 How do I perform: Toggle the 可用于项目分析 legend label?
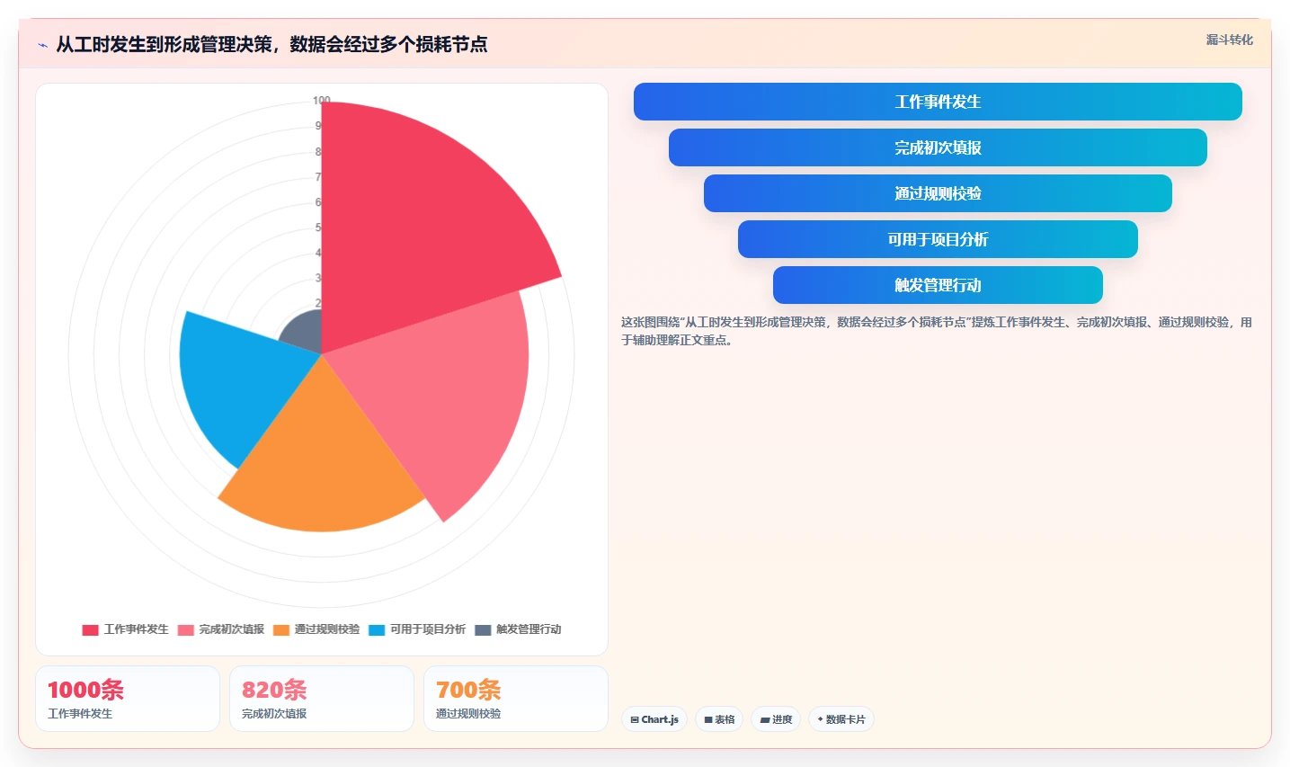(427, 629)
